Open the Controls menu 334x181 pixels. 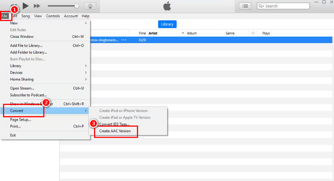[x=53, y=16]
